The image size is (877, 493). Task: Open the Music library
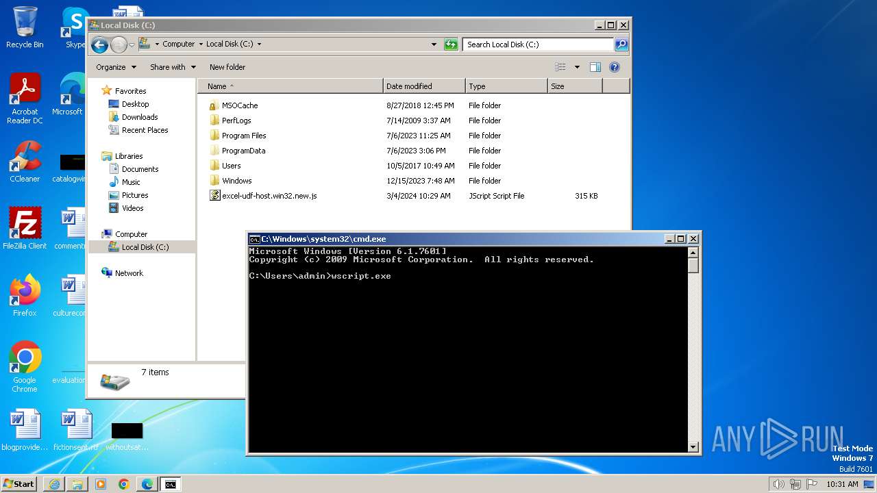(131, 182)
